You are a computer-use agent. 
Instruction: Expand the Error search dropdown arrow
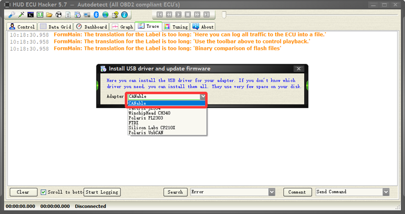coord(272,192)
